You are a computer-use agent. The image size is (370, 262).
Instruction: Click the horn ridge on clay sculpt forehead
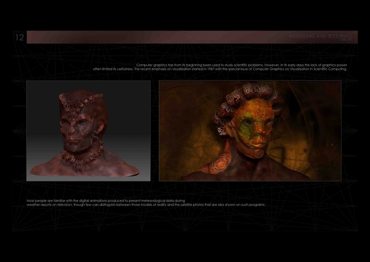pyautogui.click(x=80, y=104)
